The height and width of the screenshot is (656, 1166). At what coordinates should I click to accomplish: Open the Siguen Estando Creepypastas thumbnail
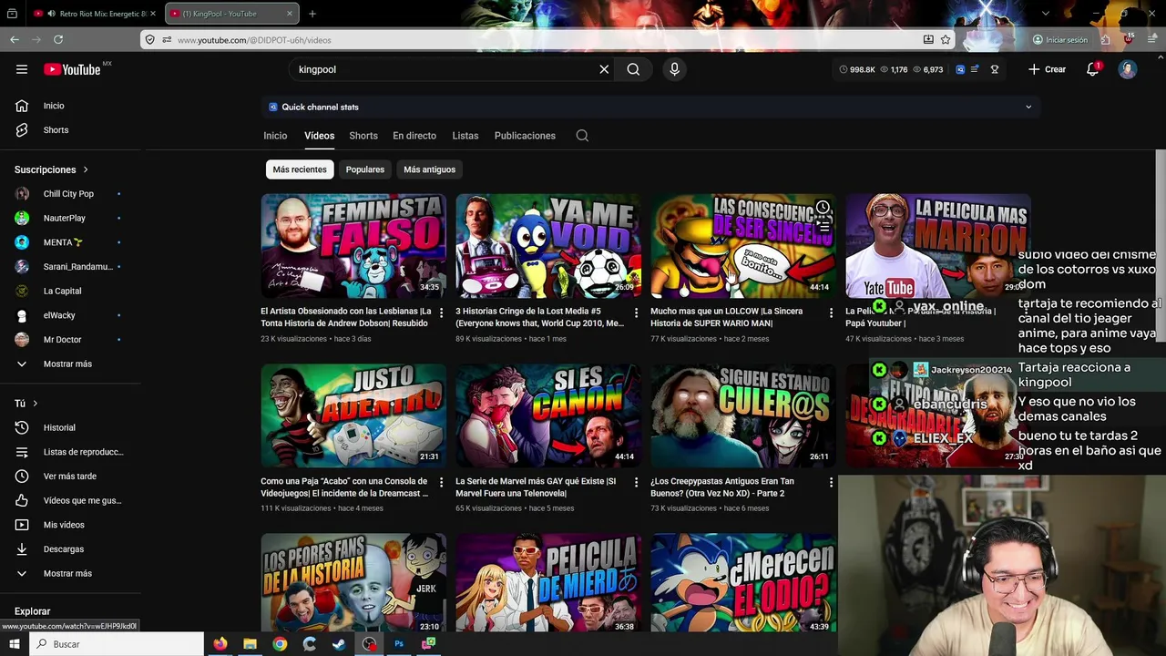pos(742,415)
